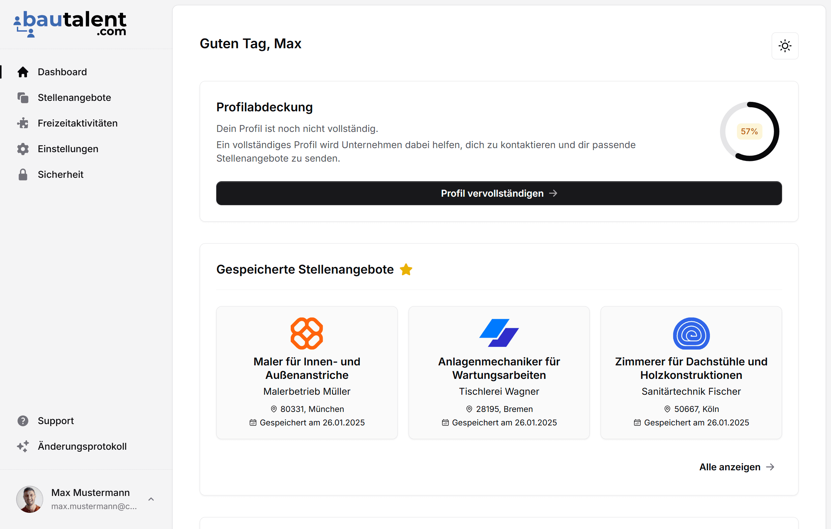Screen dimensions: 831x529
Task: Click the Änderungsprotokoll sparkle icon
Action: (x=23, y=446)
